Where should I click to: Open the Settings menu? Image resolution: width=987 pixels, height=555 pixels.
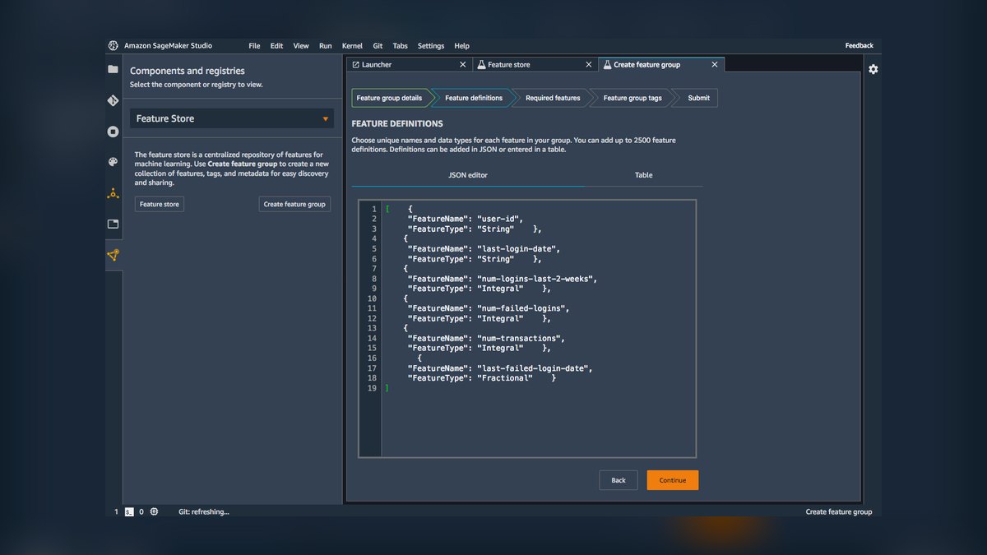pyautogui.click(x=431, y=46)
